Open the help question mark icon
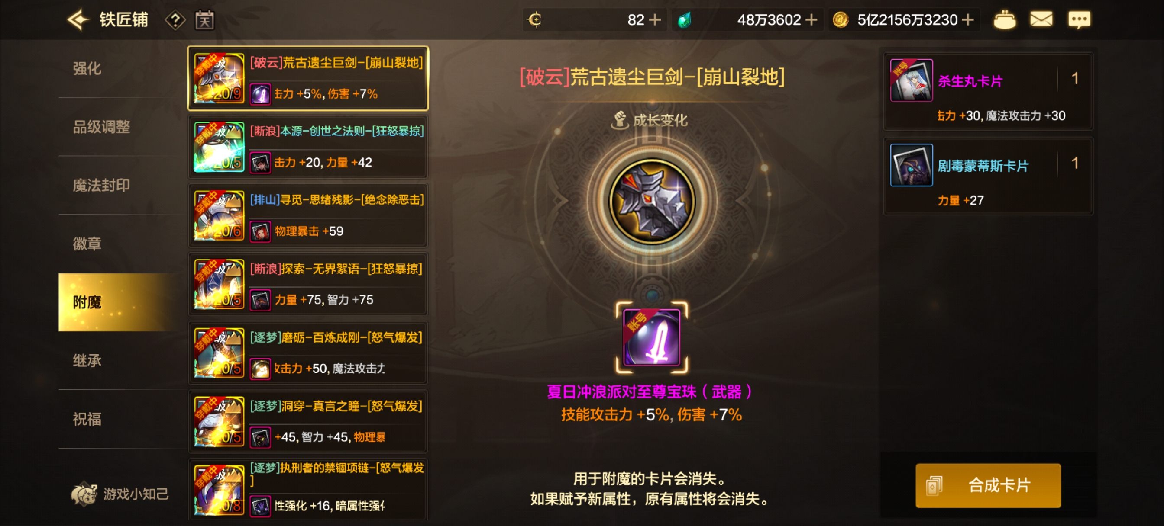 175,20
